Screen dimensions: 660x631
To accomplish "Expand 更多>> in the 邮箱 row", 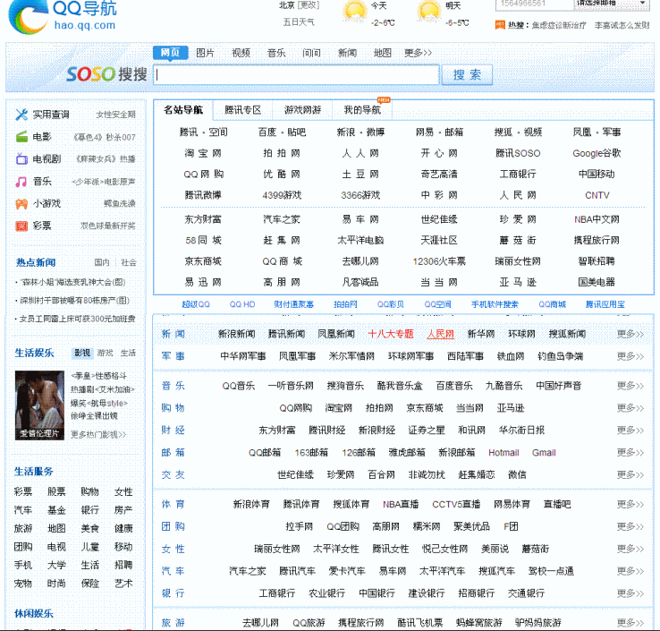I will 630,452.
